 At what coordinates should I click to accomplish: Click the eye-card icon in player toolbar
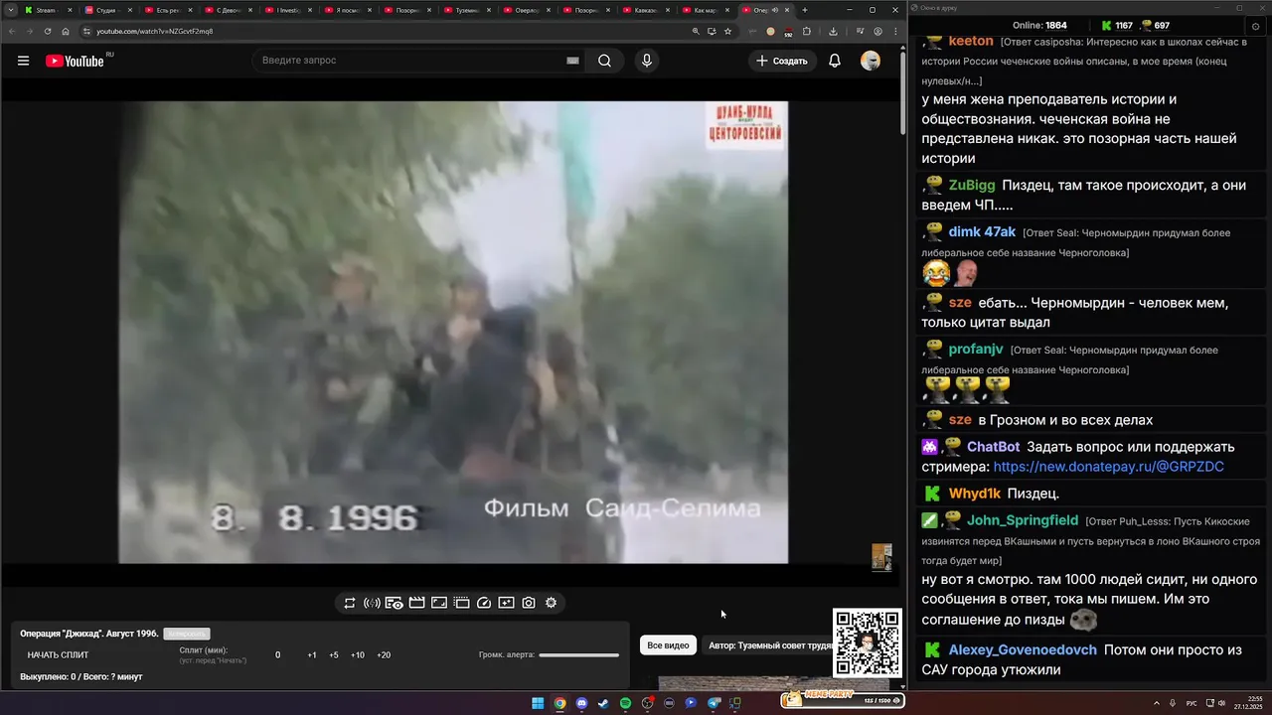395,603
